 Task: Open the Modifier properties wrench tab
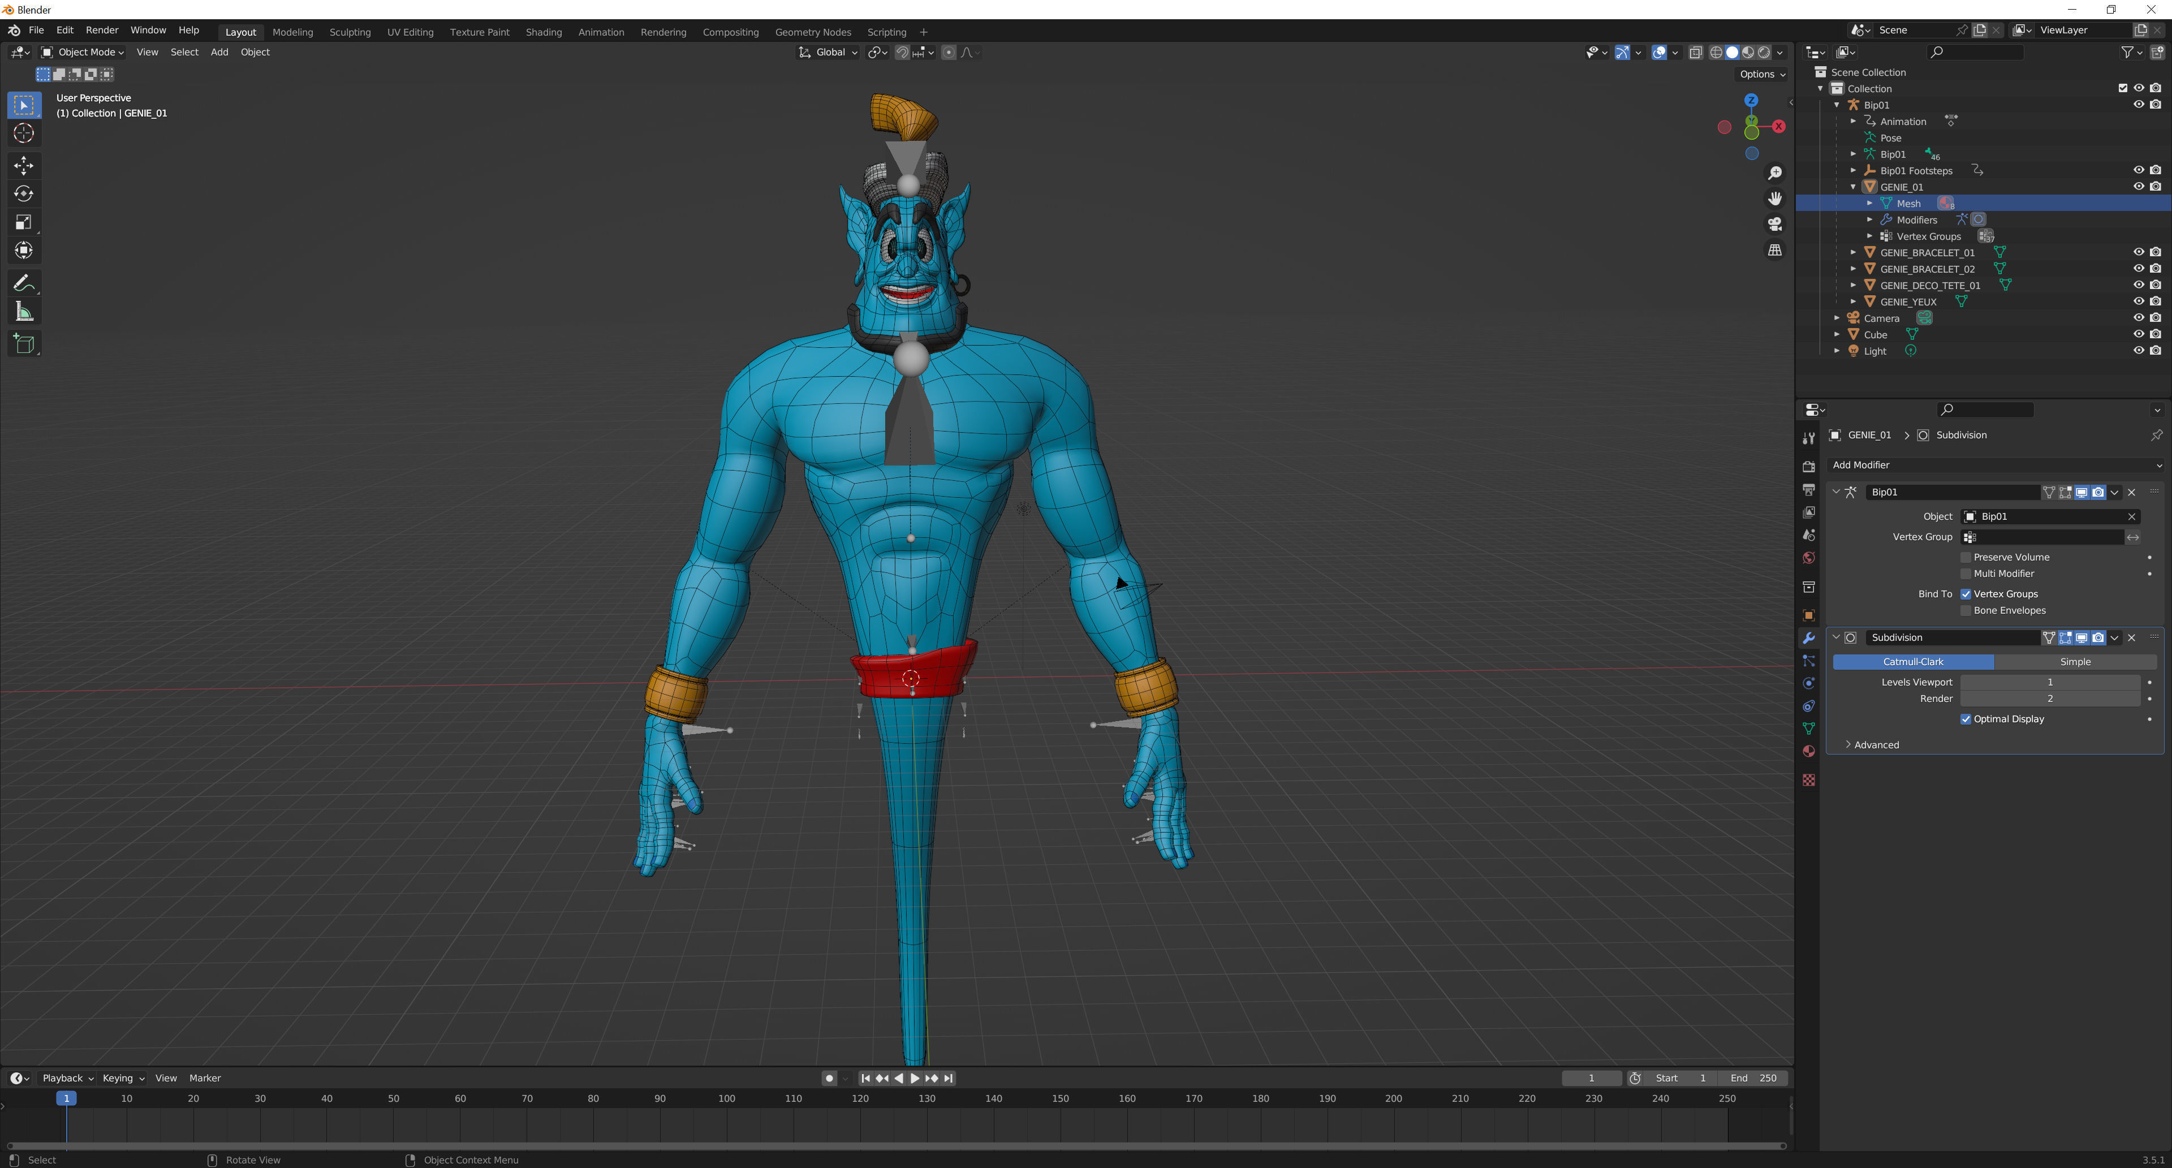pyautogui.click(x=1808, y=639)
